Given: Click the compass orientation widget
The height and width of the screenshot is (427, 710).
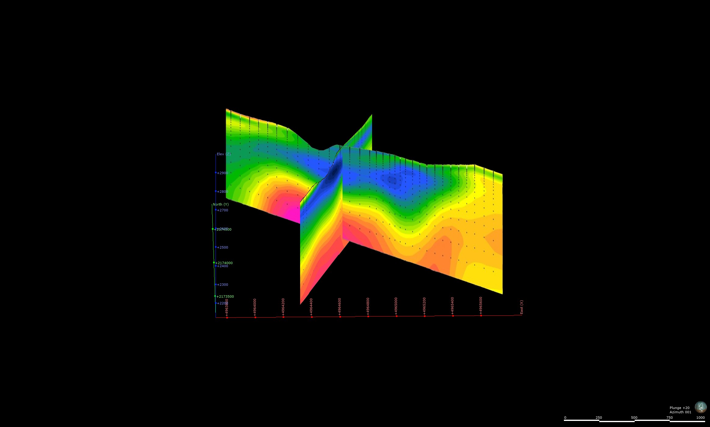Looking at the screenshot, I should [701, 407].
